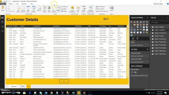The width and height of the screenshot is (169, 95).
Task: Open the New Page dropdown
Action: click(45, 9)
